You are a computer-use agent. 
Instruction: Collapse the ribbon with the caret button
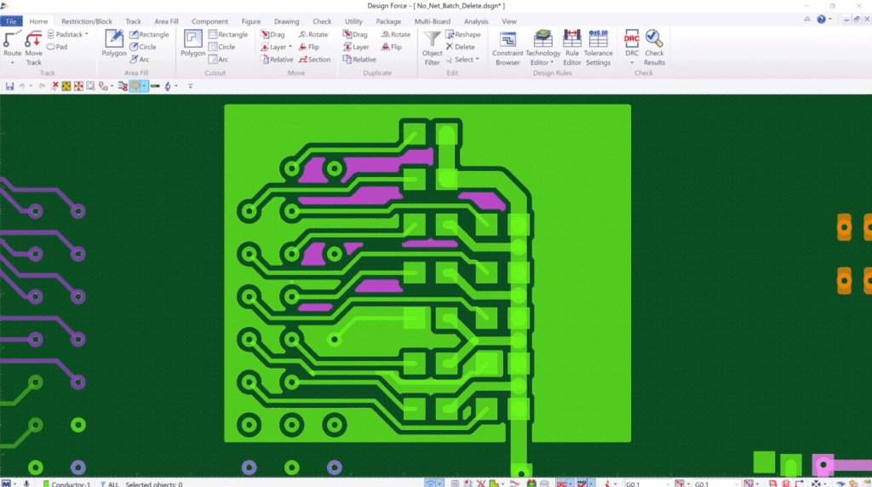tap(807, 19)
